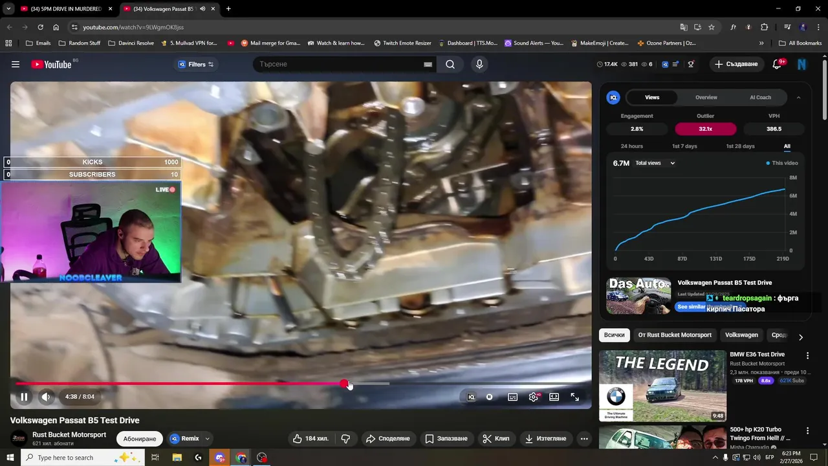Open options for 500+ hp K20 Turbo video
Image resolution: width=828 pixels, height=466 pixels.
pos(807,431)
